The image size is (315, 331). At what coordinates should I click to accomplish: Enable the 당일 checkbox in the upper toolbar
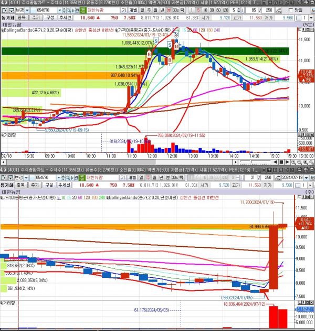tap(290, 10)
